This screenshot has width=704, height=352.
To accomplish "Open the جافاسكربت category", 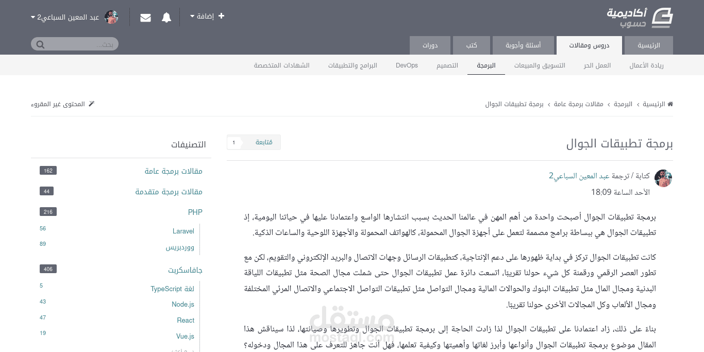I will click(x=185, y=270).
